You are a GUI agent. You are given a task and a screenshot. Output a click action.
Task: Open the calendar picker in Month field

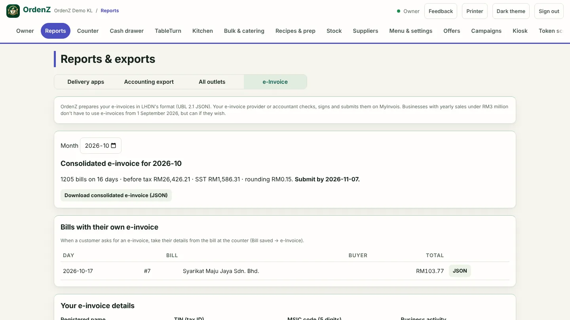coord(114,146)
